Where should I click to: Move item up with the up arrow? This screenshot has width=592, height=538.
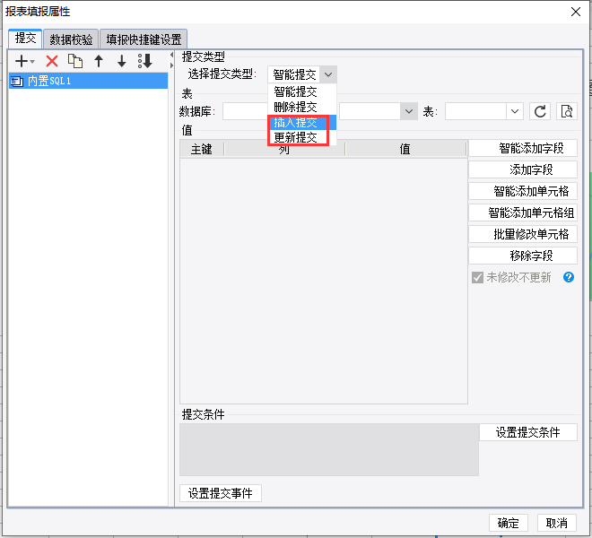point(99,61)
